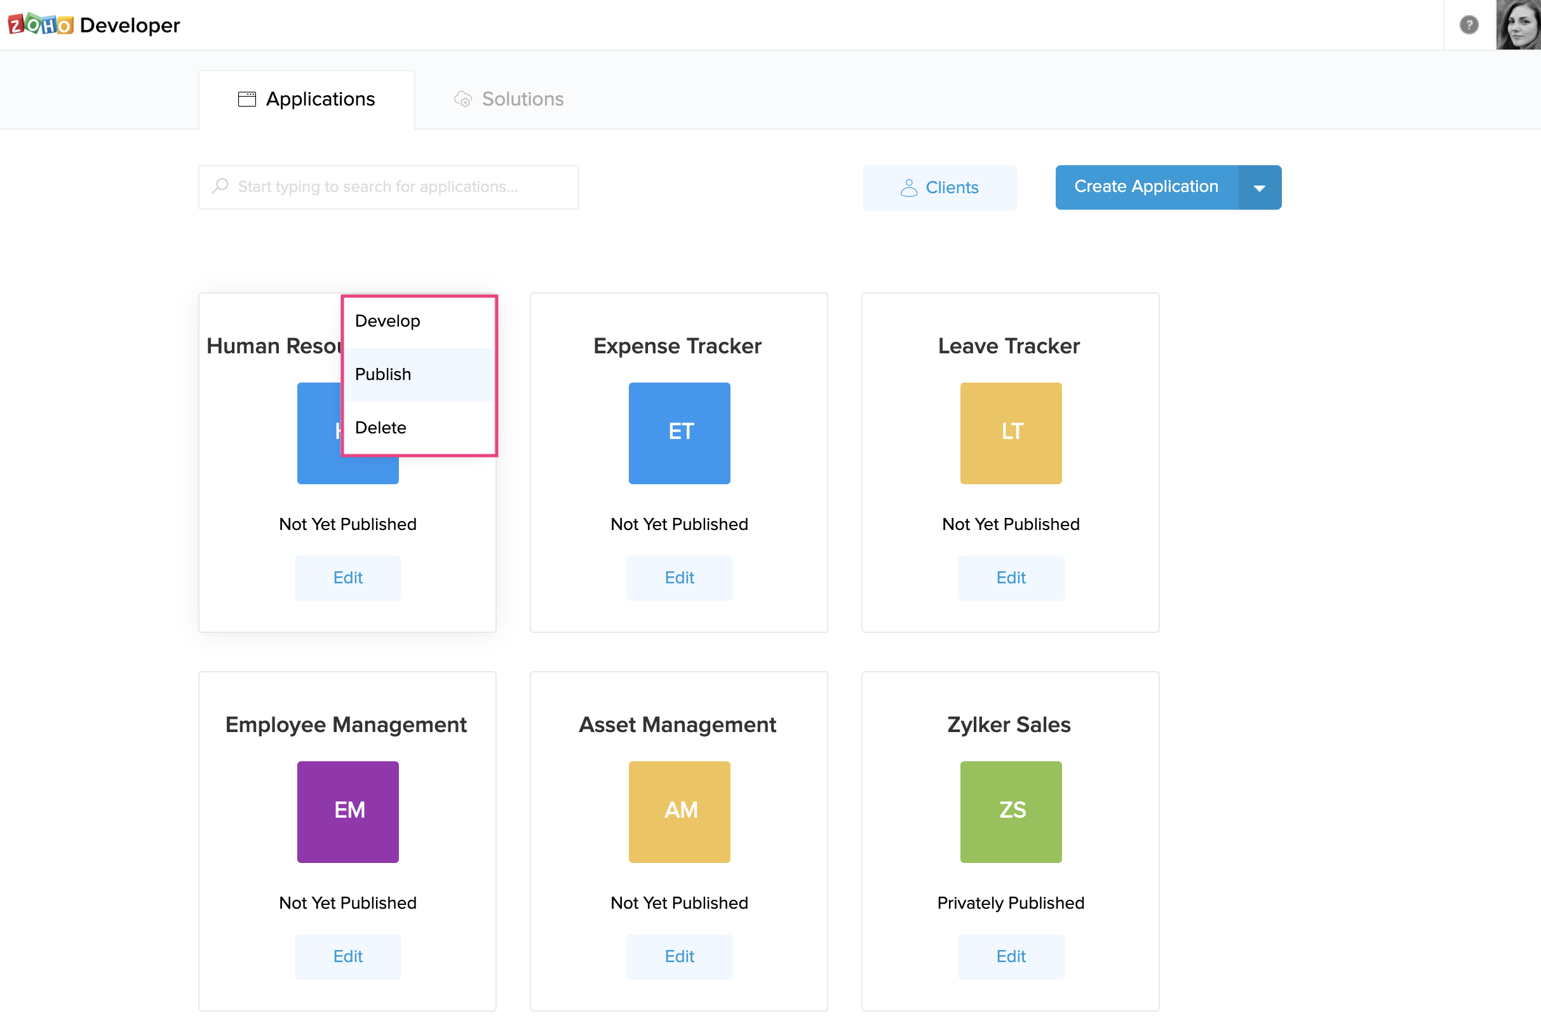This screenshot has height=1032, width=1541.
Task: Edit the Zylker Sales application
Action: (1010, 956)
